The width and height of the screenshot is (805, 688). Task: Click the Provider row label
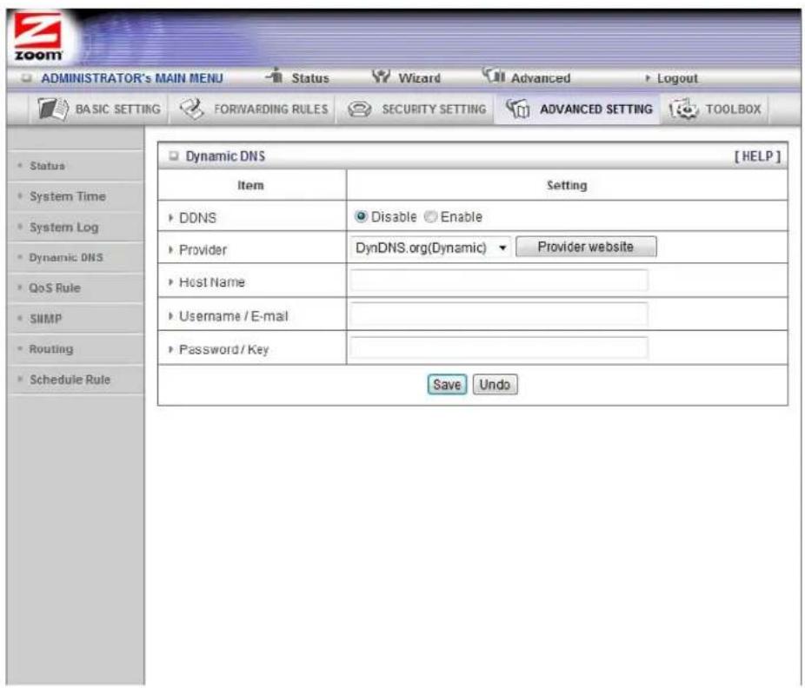[203, 250]
